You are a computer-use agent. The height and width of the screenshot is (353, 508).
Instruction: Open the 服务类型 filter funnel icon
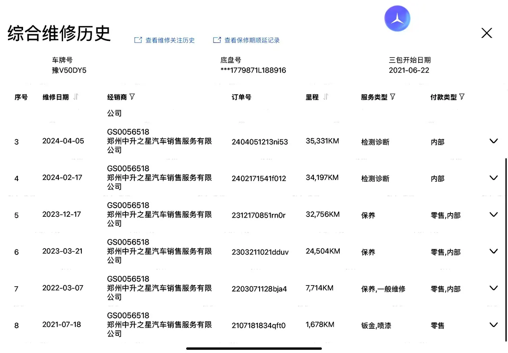pyautogui.click(x=393, y=97)
